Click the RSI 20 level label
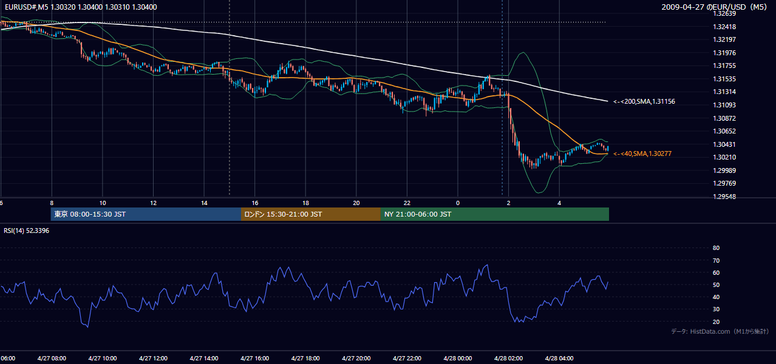This screenshot has width=776, height=364. pos(716,322)
